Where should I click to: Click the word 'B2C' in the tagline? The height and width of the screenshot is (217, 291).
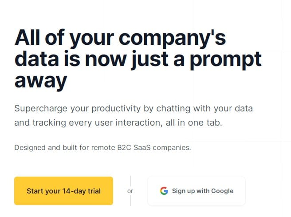pos(124,148)
